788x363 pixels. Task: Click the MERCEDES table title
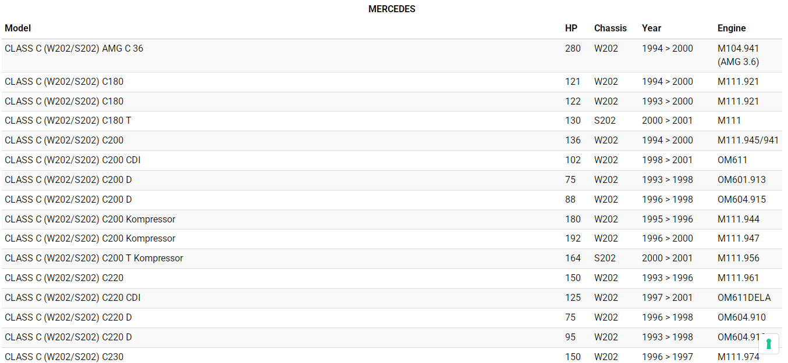click(x=392, y=9)
